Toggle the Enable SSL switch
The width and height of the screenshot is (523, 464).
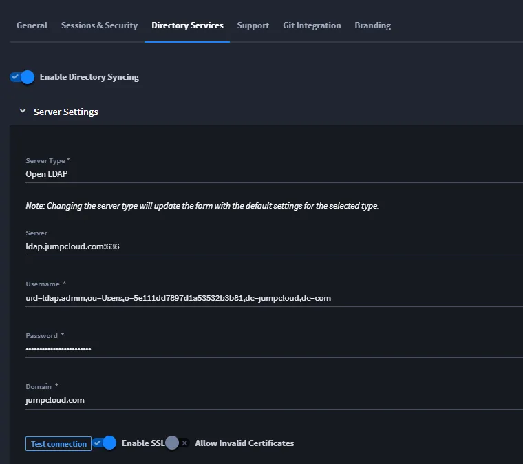click(105, 443)
